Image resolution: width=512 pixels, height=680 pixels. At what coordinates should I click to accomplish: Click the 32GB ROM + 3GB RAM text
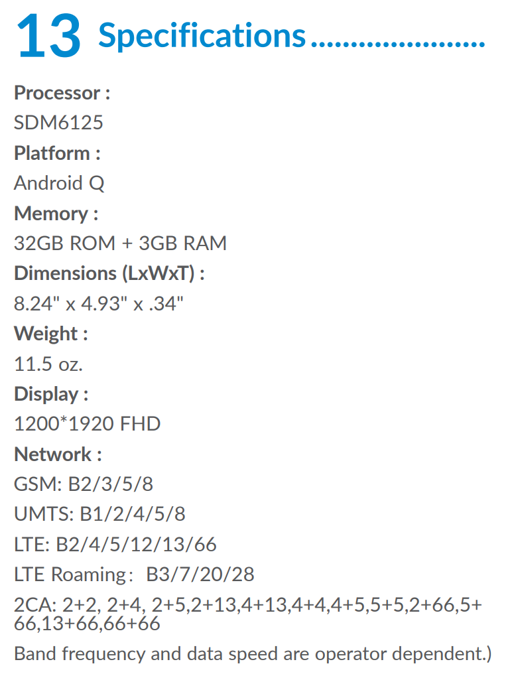[x=120, y=243]
